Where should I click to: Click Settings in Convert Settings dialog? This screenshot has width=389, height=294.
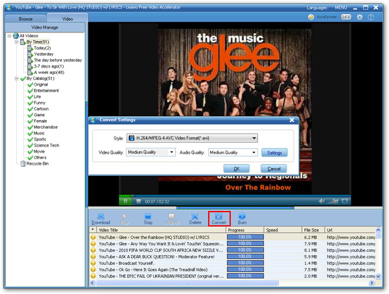click(274, 153)
